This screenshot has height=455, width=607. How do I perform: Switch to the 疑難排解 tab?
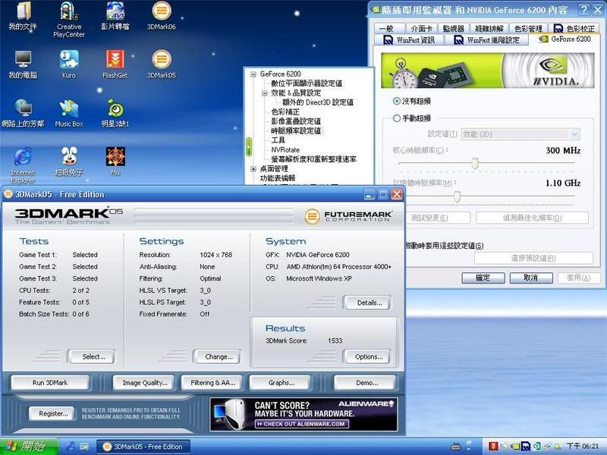[x=489, y=29]
